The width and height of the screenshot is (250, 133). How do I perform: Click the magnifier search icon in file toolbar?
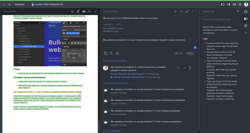(89, 12)
